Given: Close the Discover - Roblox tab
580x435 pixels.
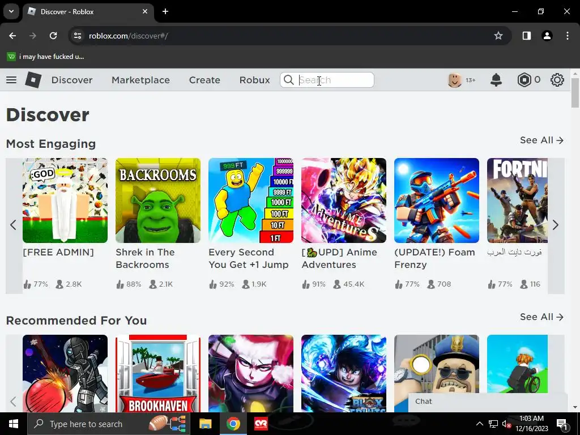Looking at the screenshot, I should point(145,11).
